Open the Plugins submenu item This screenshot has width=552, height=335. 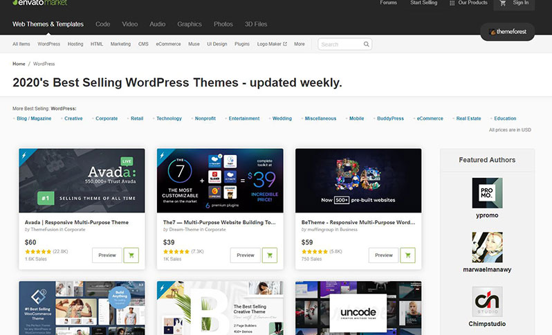tap(242, 44)
